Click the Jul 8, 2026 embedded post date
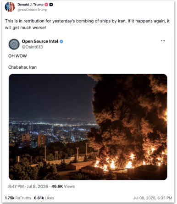This screenshot has width=177, height=204. tap(38, 187)
